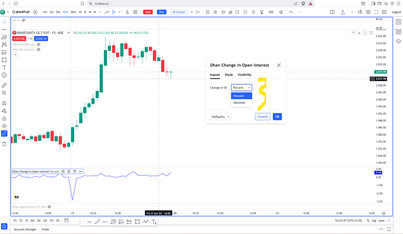The height and width of the screenshot is (234, 403).
Task: Open the indicator settings icon beside the eye
Action: pyautogui.click(x=69, y=172)
